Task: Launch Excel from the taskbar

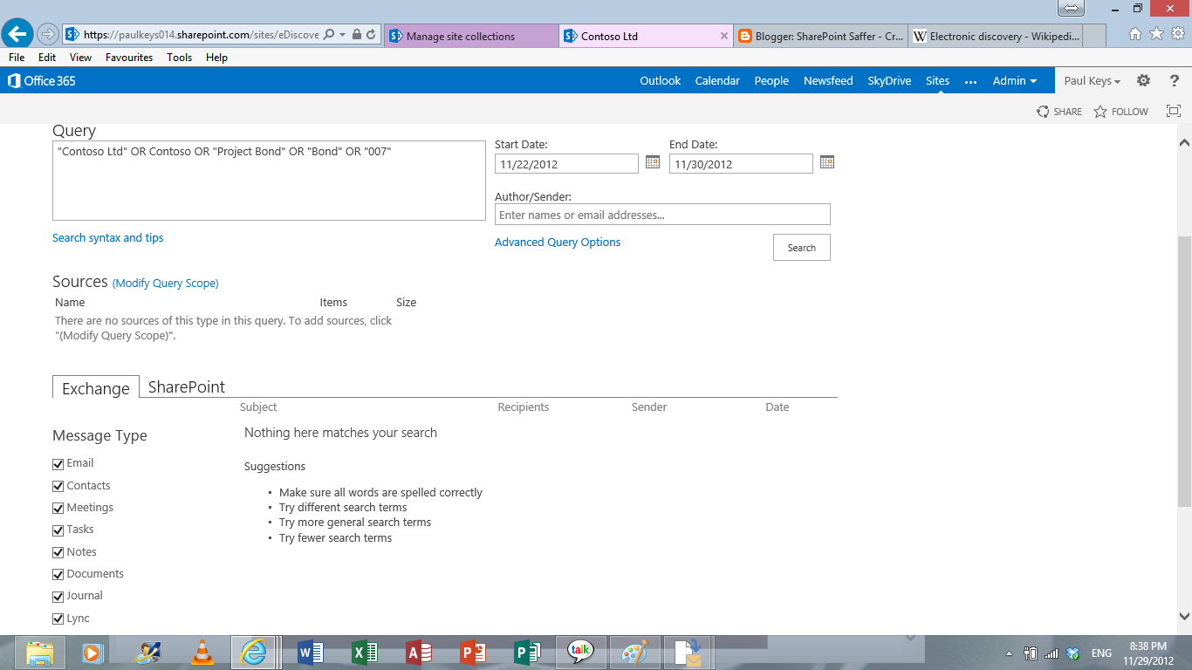Action: pyautogui.click(x=363, y=652)
